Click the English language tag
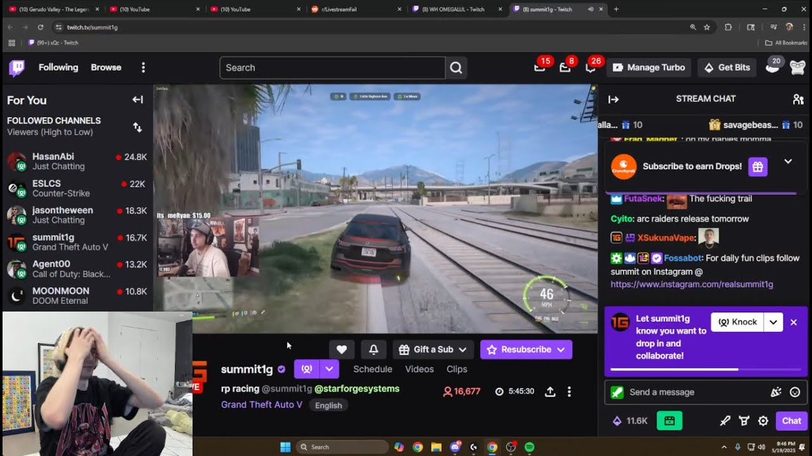This screenshot has width=812, height=456. 329,405
